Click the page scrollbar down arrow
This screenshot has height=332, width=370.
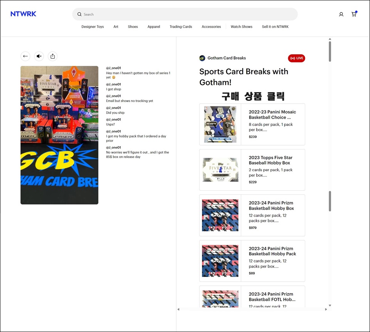tap(330, 305)
